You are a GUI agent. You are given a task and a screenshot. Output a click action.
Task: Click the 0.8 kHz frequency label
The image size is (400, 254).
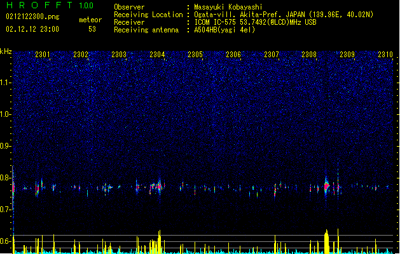(4, 178)
